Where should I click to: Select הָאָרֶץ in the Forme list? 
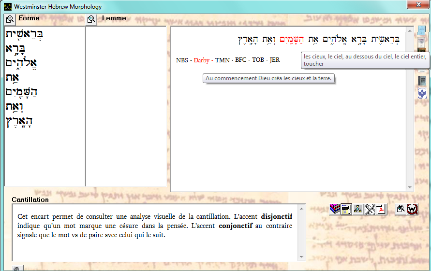[19, 122]
